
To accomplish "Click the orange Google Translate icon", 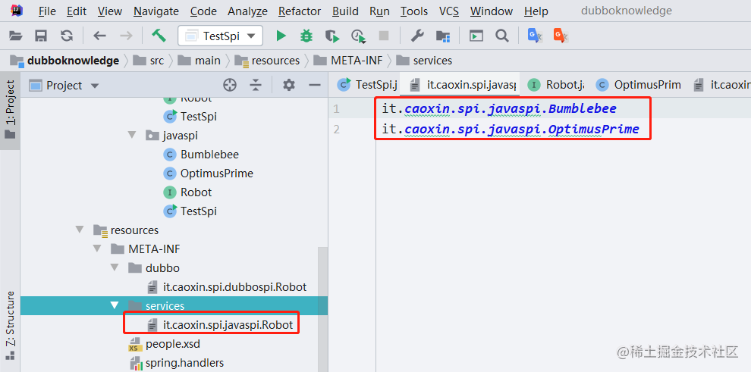I will click(x=561, y=36).
